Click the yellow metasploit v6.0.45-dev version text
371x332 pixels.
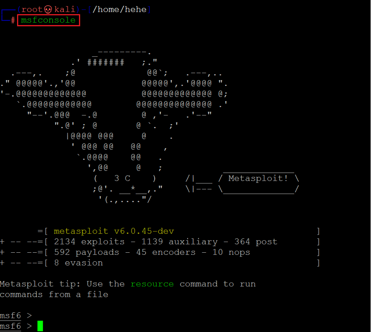click(x=114, y=231)
